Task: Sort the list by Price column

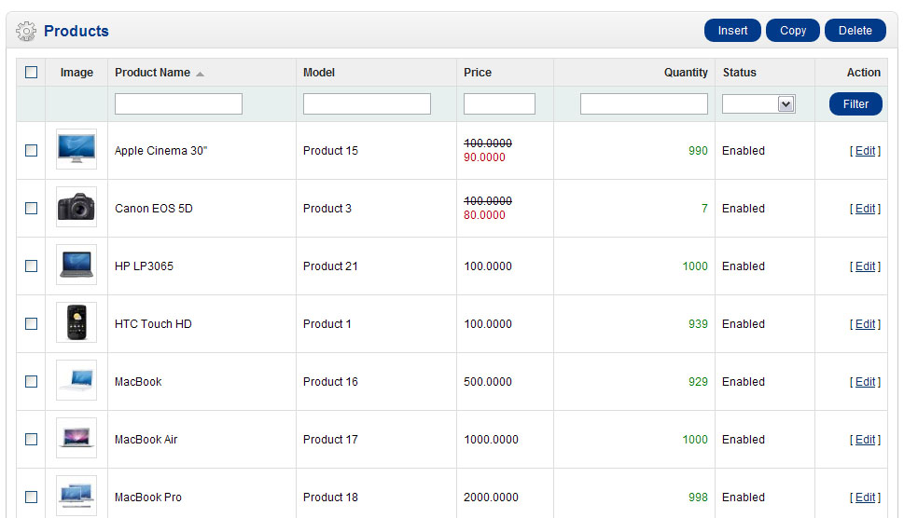Action: pos(478,73)
